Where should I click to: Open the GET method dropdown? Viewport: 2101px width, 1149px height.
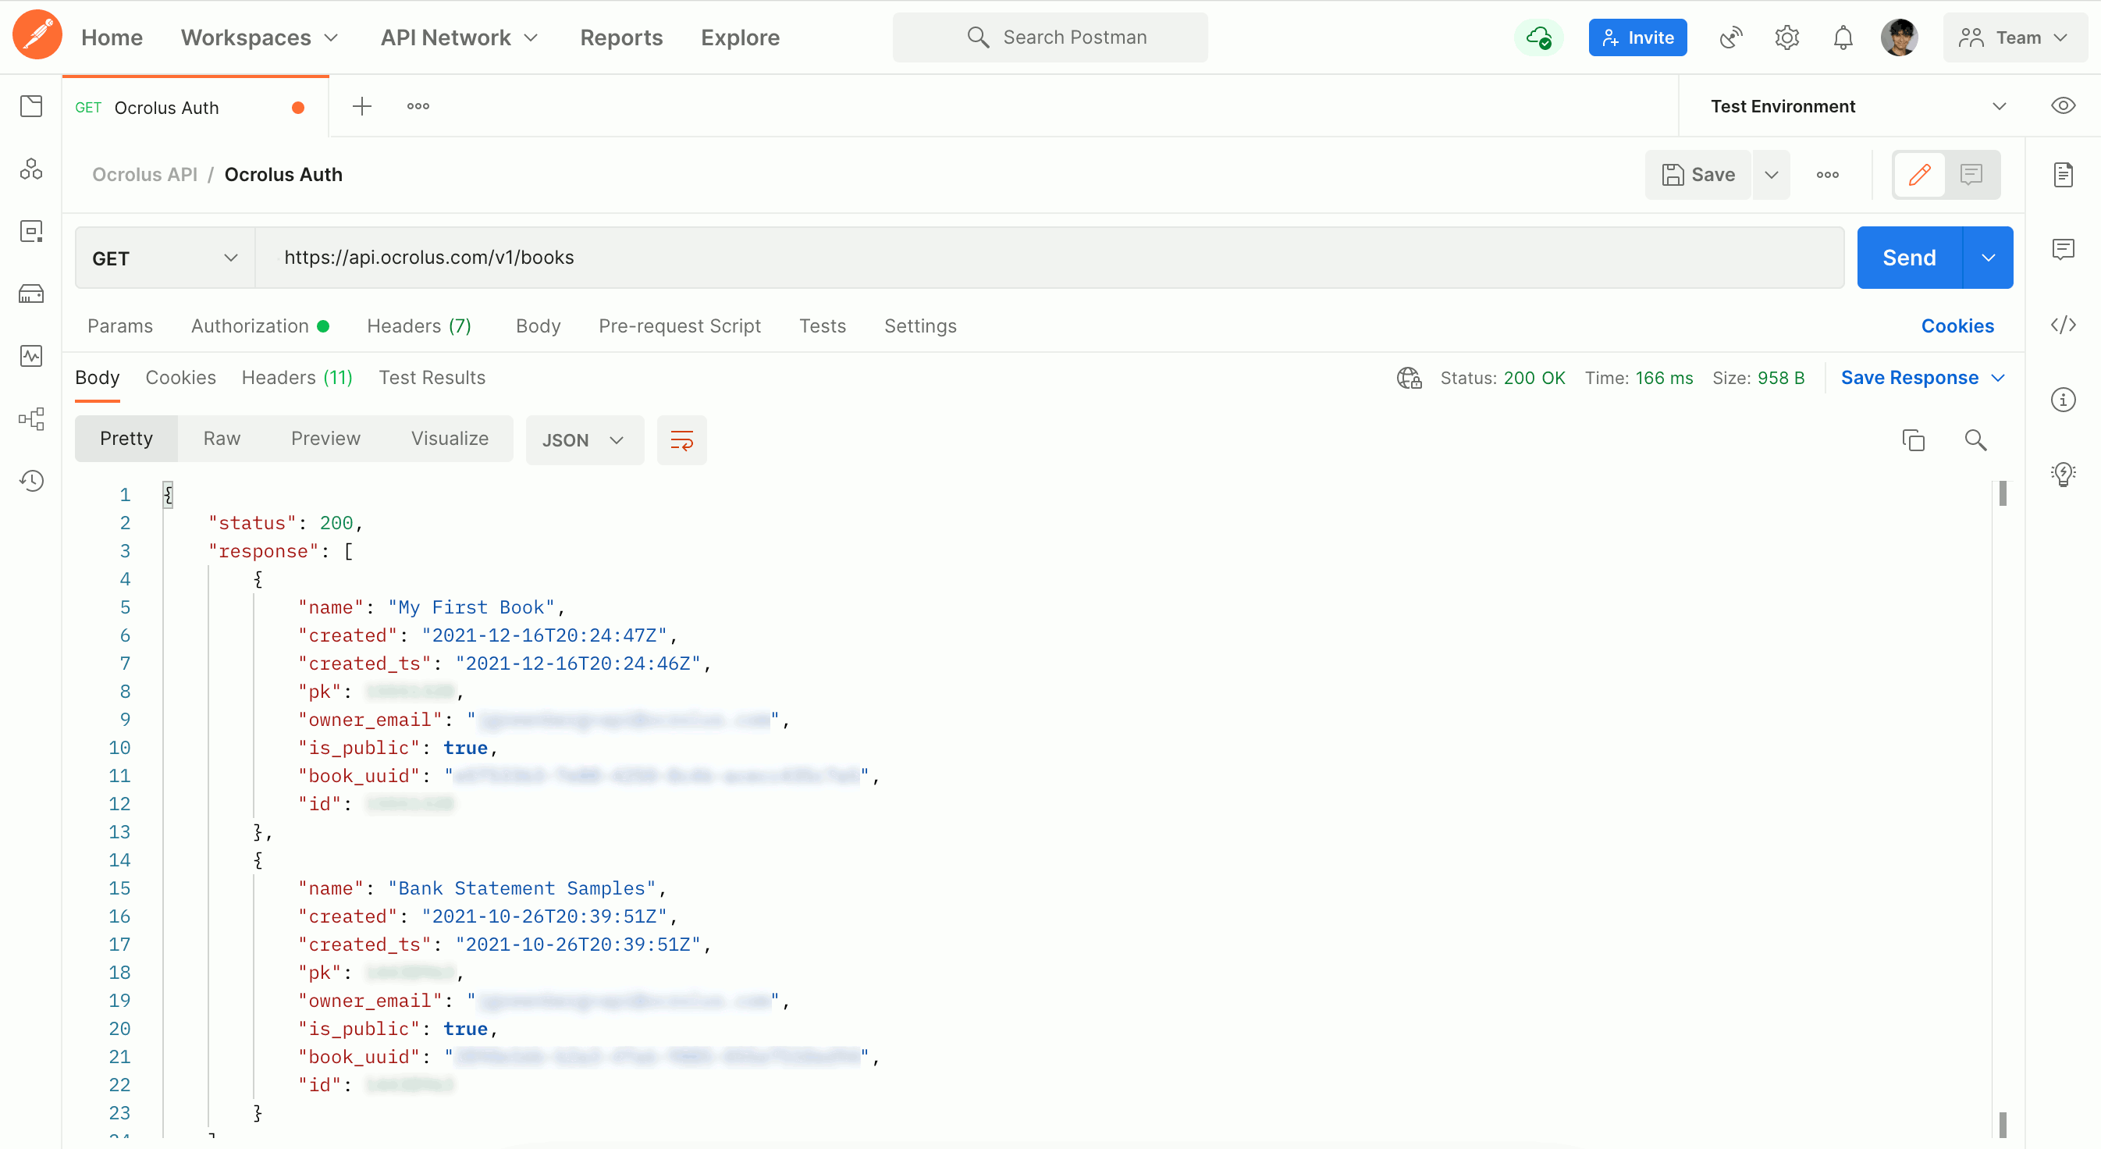[164, 258]
